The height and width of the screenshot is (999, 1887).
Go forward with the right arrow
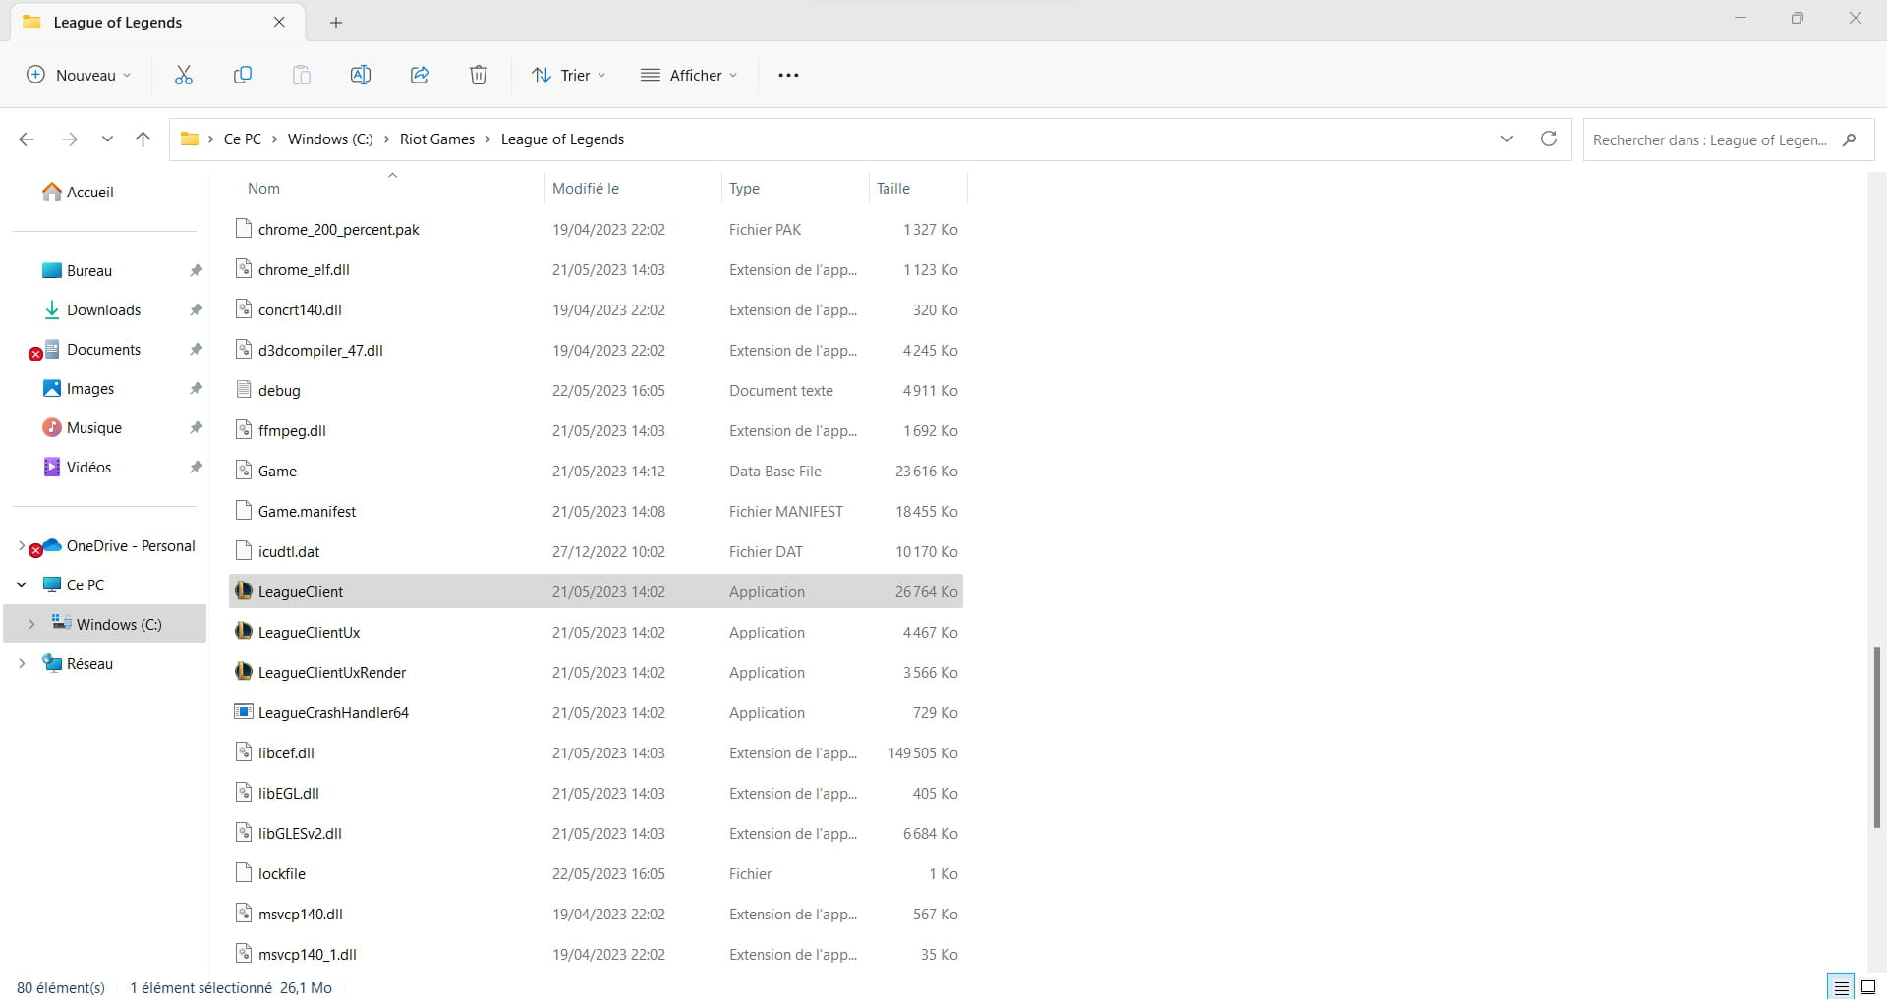pyautogui.click(x=69, y=139)
